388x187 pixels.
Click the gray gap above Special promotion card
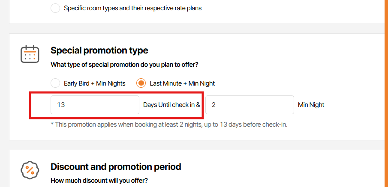tap(193, 29)
